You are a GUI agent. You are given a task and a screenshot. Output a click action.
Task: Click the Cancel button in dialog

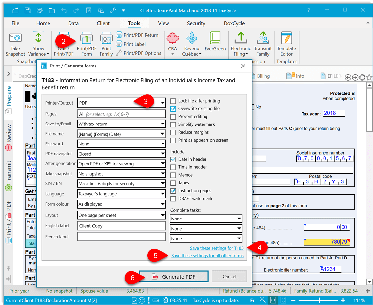[x=229, y=277]
